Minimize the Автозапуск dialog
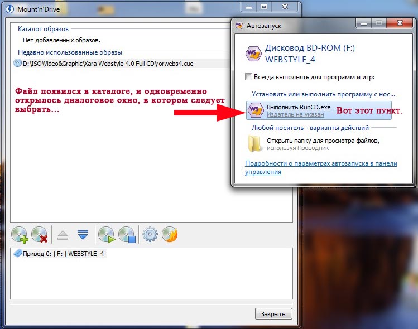 coord(364,23)
